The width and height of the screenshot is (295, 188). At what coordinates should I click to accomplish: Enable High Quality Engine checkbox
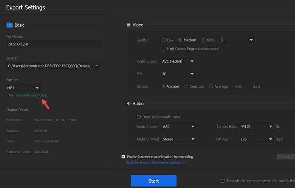click(x=164, y=49)
